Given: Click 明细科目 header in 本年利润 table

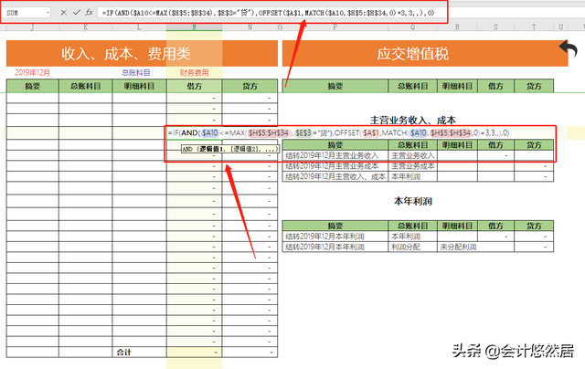Looking at the screenshot, I should click(x=457, y=226).
